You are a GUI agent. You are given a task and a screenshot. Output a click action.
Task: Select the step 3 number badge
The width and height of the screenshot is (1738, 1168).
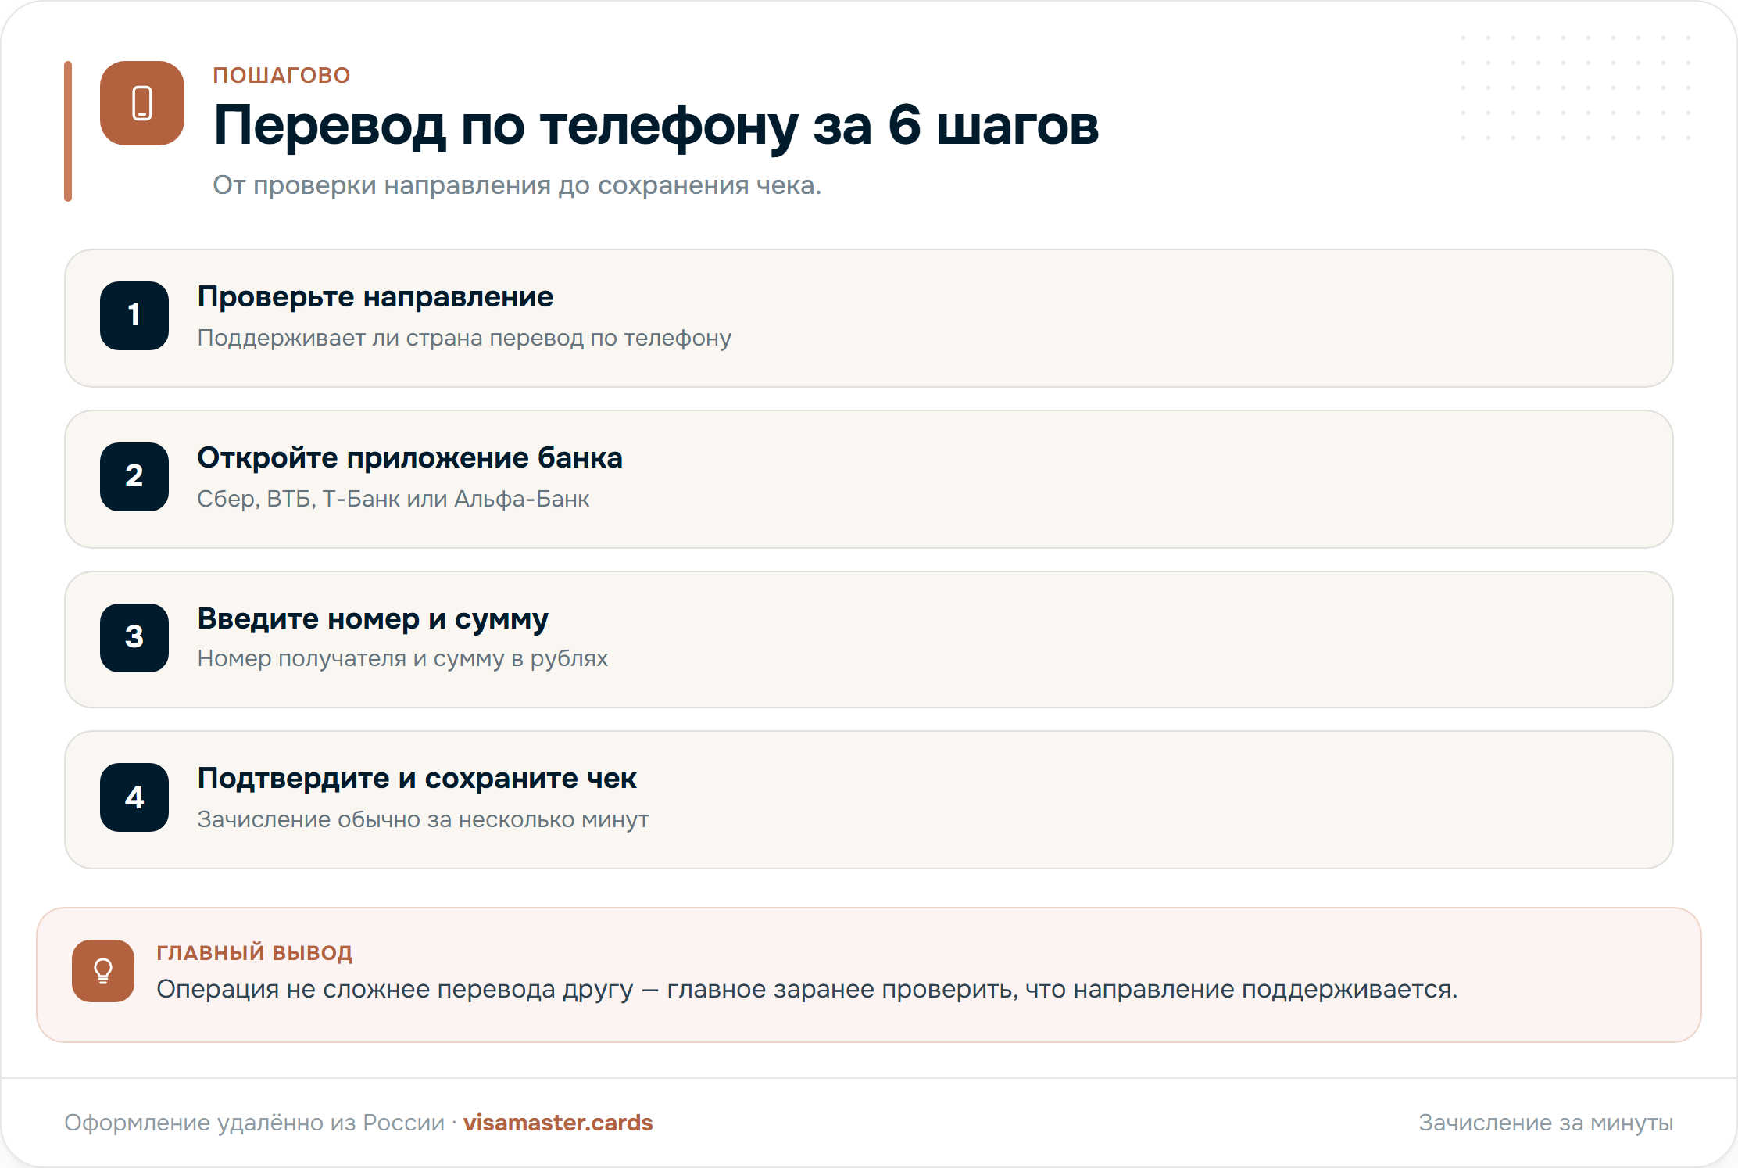pyautogui.click(x=134, y=638)
